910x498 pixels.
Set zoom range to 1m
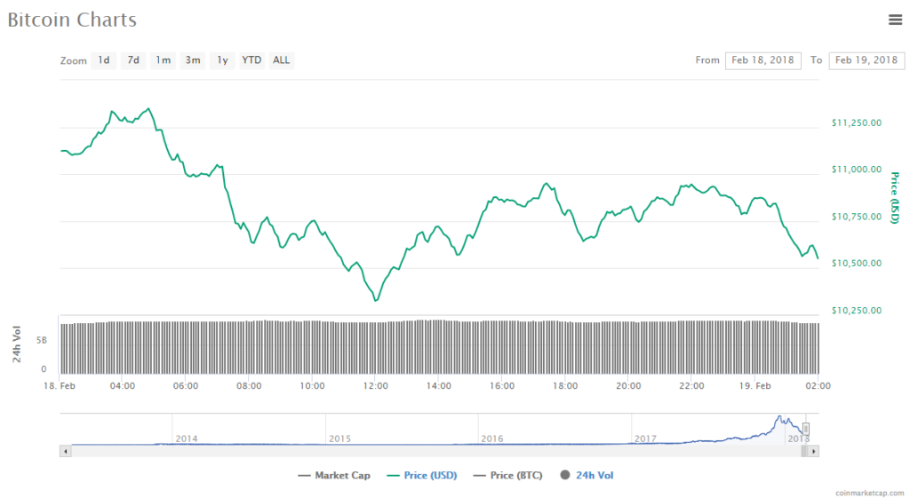(164, 60)
